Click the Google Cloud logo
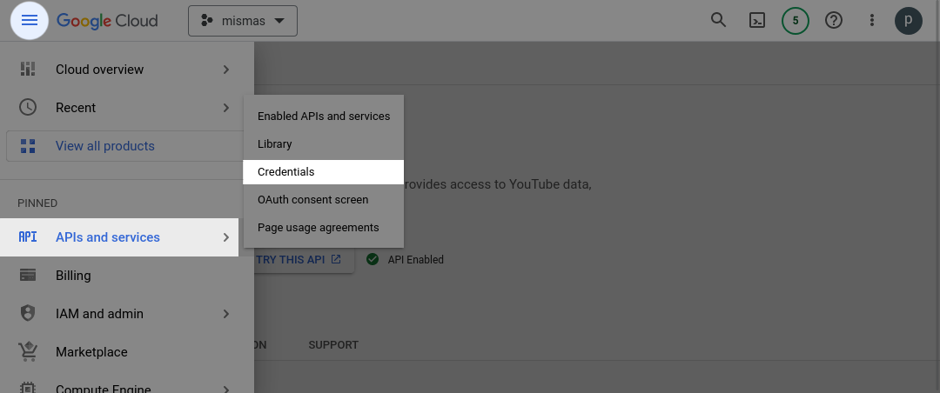The width and height of the screenshot is (940, 393). pyautogui.click(x=107, y=21)
